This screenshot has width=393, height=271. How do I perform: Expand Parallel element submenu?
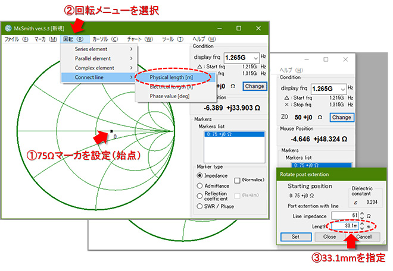pos(99,58)
